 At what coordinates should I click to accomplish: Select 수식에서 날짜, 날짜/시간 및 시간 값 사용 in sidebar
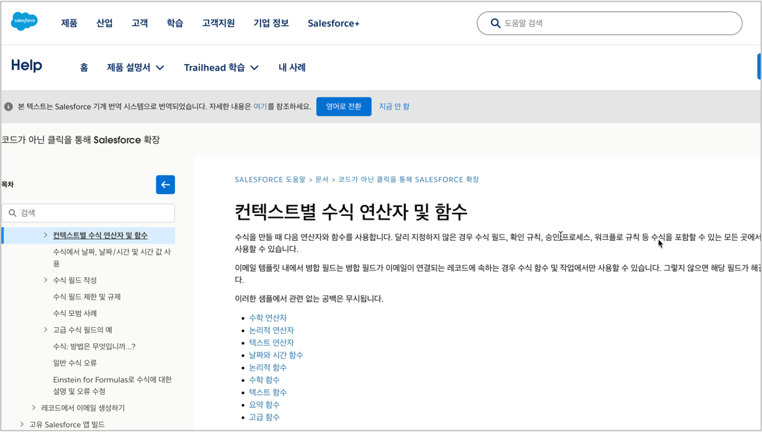click(112, 258)
